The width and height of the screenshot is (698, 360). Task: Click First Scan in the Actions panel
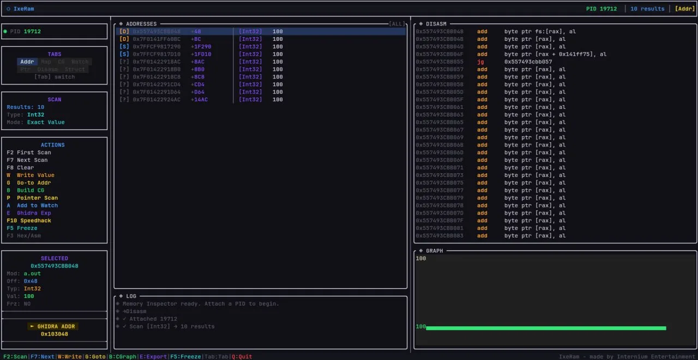[29, 152]
